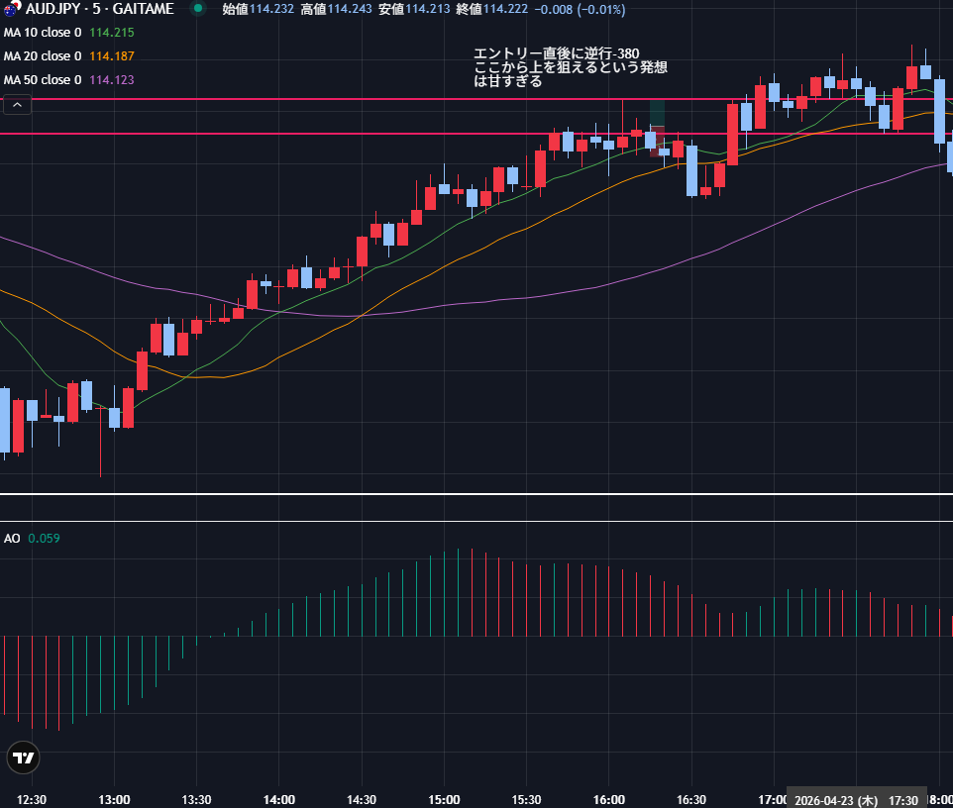Click the MA 50 value 114.123
This screenshot has width=953, height=808.
click(111, 80)
